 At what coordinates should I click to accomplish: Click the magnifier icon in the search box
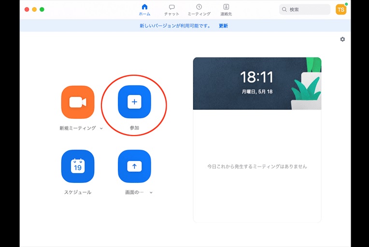pos(284,9)
